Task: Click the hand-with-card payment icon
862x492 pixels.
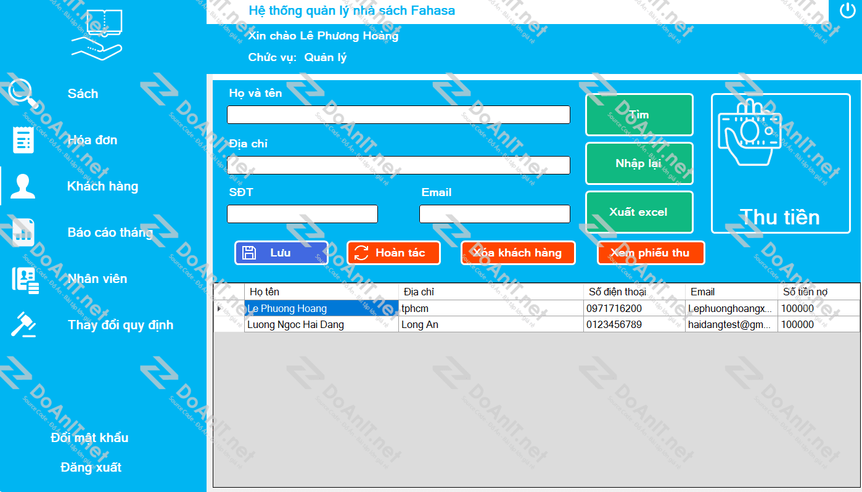Action: click(750, 132)
